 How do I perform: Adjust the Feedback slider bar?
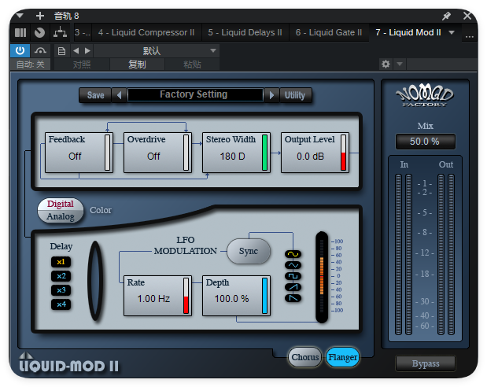tap(108, 153)
